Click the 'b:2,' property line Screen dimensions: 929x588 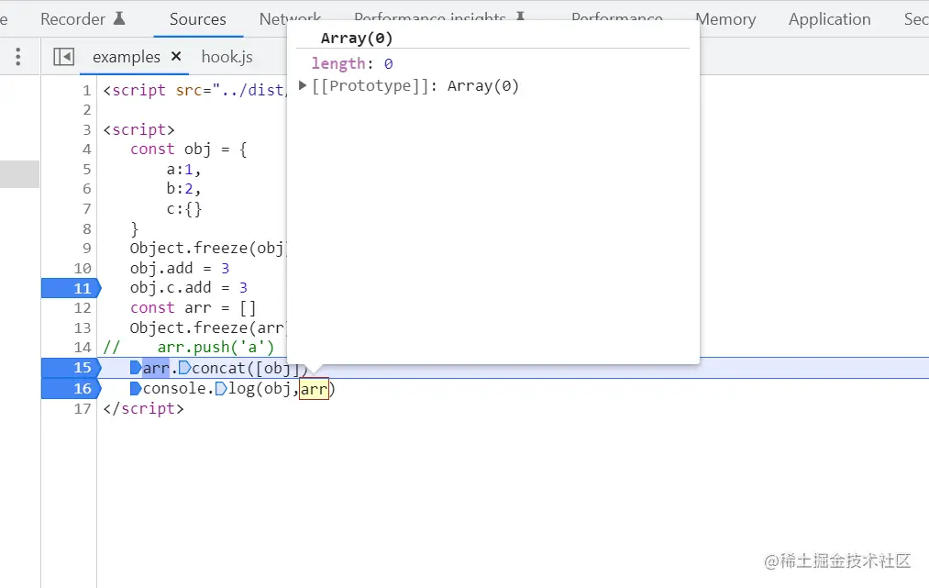click(183, 189)
